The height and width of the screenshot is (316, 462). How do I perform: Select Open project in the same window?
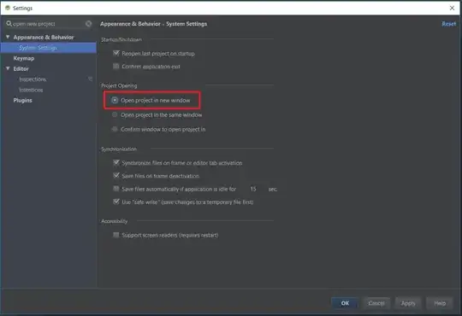pyautogui.click(x=115, y=114)
